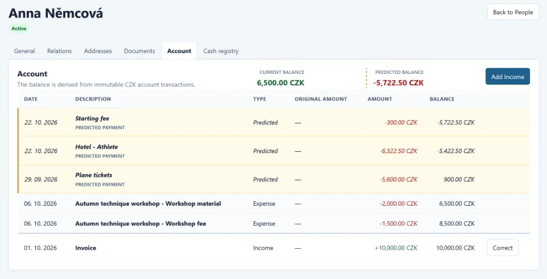Click the Workshop fee expense description

pos(141,223)
